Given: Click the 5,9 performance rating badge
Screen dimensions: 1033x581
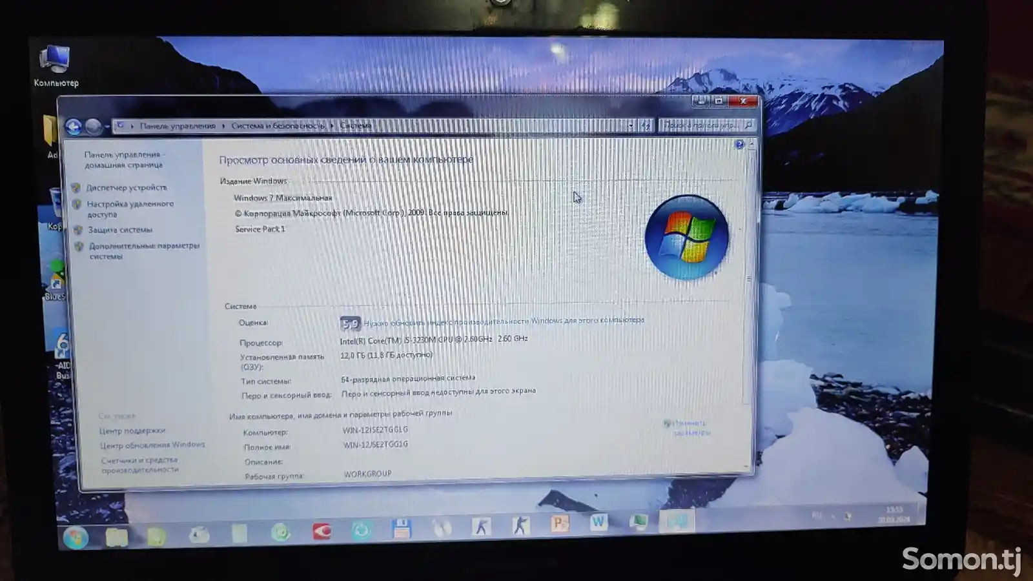Looking at the screenshot, I should [x=350, y=323].
